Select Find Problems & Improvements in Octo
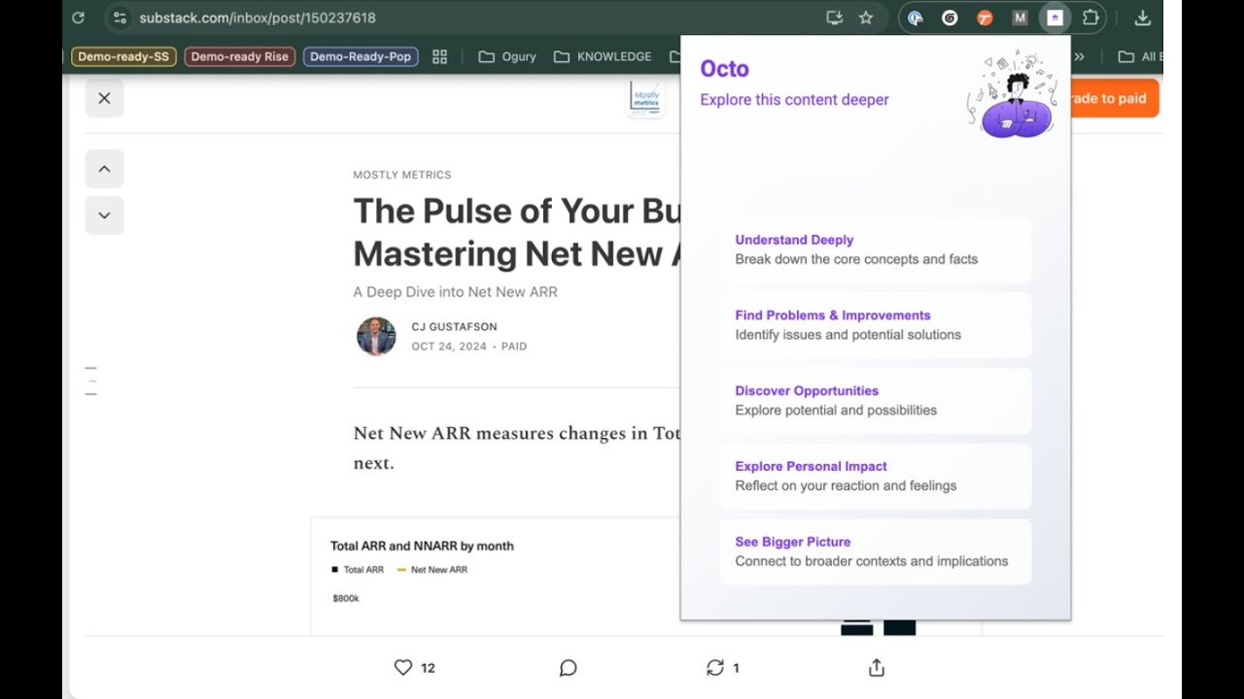This screenshot has width=1244, height=699. coord(876,325)
